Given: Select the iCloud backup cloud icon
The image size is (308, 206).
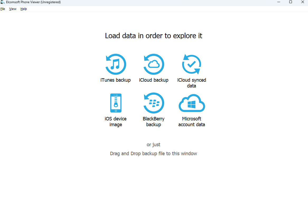Looking at the screenshot, I should pyautogui.click(x=154, y=64).
